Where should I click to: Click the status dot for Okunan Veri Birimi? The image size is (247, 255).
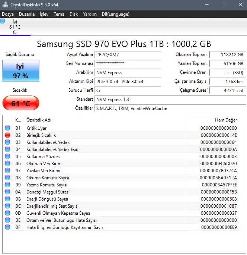pos(7,163)
